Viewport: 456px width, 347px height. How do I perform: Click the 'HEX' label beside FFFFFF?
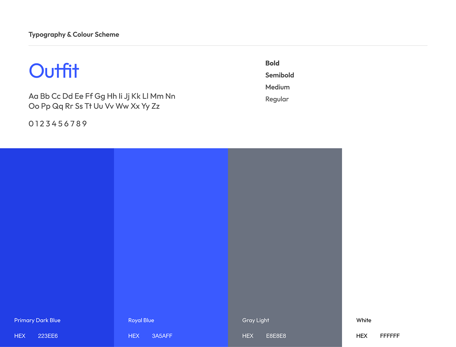coord(362,336)
